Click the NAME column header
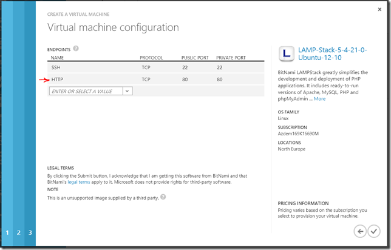This screenshot has height=250, width=391. (57, 58)
